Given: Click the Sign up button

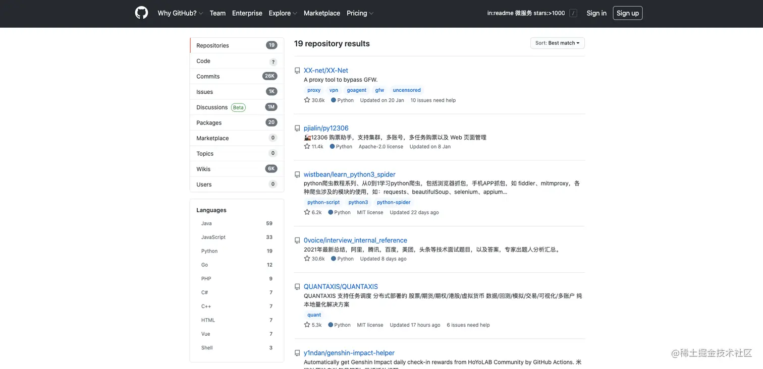Looking at the screenshot, I should click(628, 13).
